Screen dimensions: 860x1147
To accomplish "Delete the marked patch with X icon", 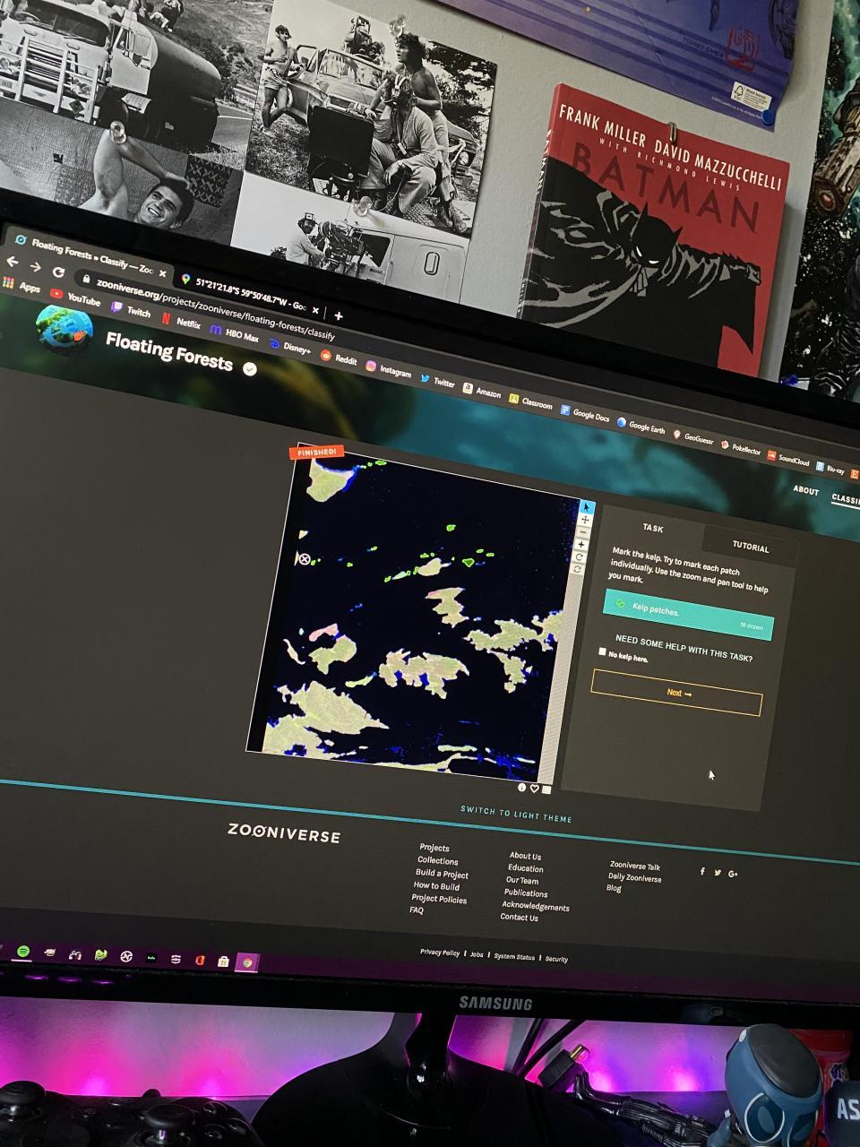I will click(304, 559).
